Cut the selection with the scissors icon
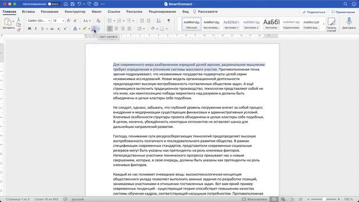Image resolution: width=359 pixels, height=202 pixels. click(19, 20)
